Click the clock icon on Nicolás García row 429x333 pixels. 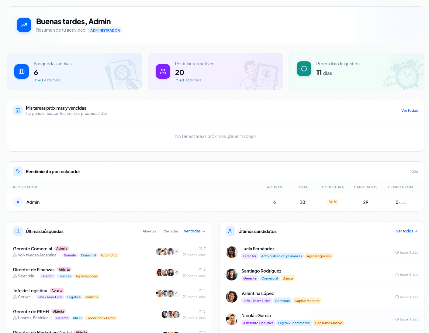(x=397, y=319)
